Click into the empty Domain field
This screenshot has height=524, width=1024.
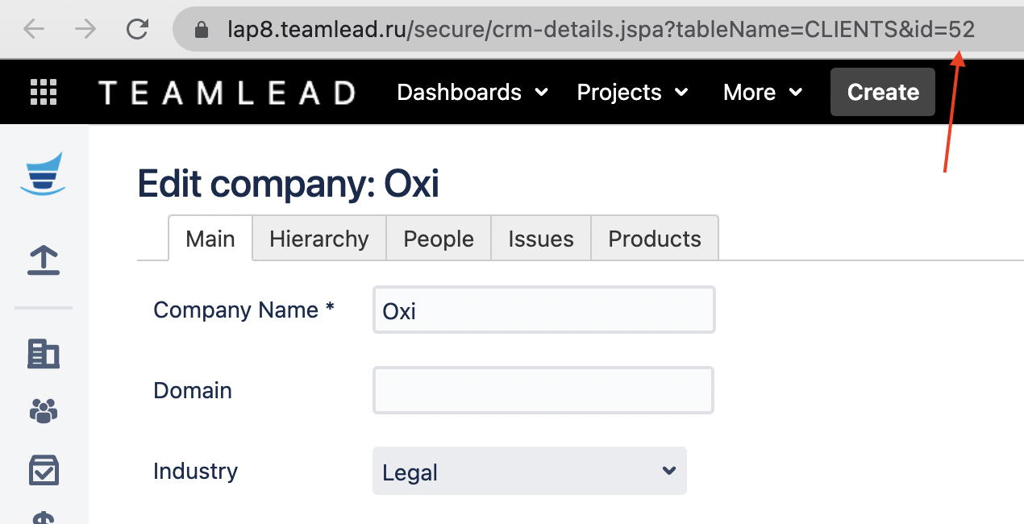pyautogui.click(x=543, y=391)
